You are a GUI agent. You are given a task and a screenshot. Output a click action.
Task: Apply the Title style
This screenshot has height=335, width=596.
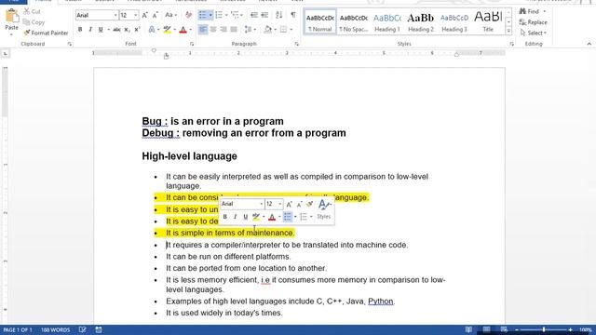488,22
